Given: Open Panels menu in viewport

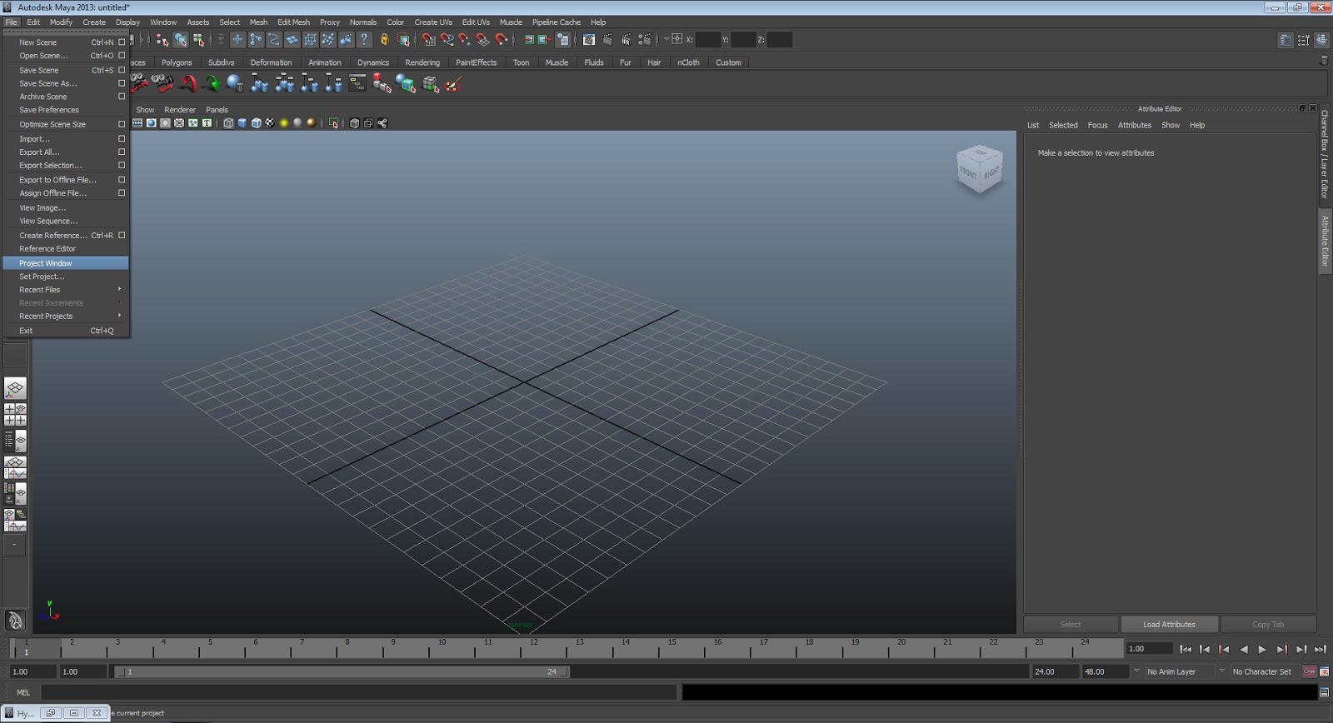Looking at the screenshot, I should pyautogui.click(x=217, y=110).
